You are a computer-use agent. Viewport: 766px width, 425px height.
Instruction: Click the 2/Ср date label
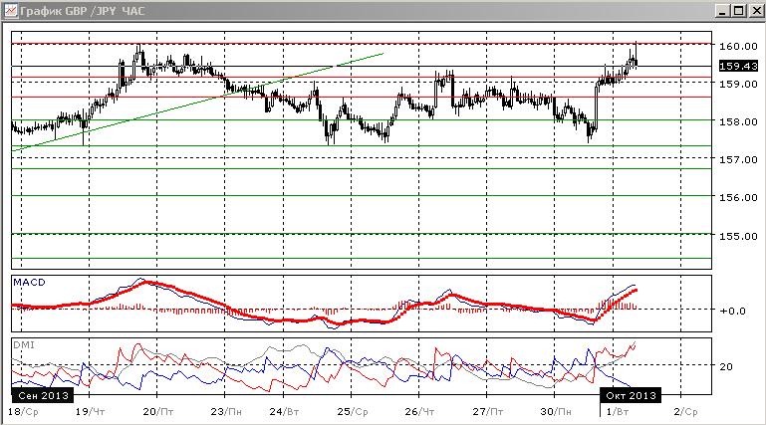(685, 412)
